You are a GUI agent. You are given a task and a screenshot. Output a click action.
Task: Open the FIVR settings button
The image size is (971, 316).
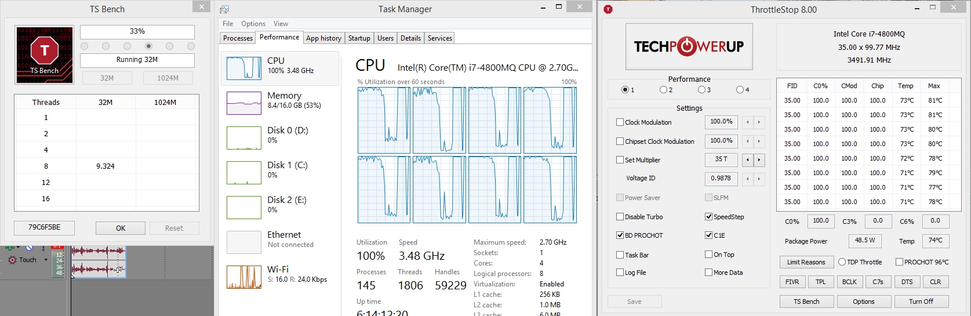pos(792,282)
